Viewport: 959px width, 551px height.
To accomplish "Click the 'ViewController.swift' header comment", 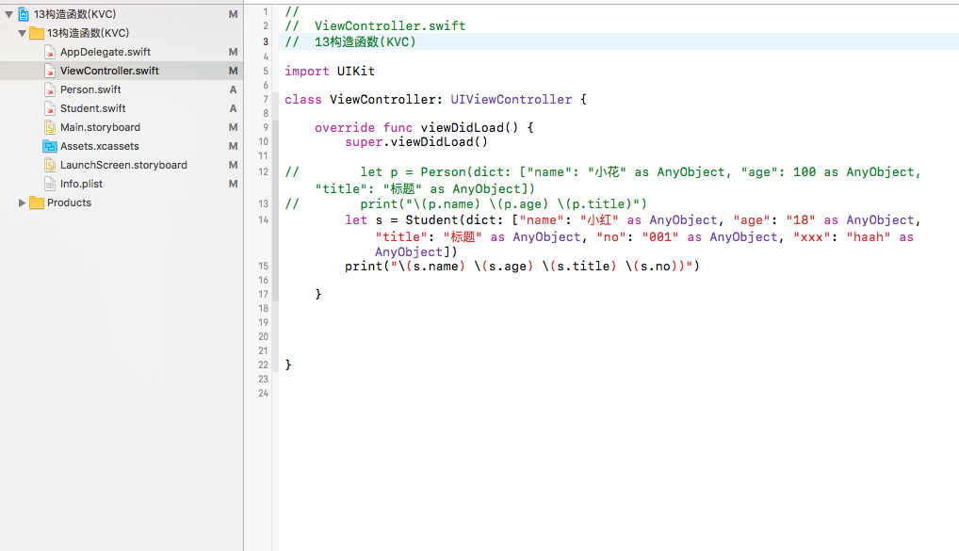I will point(376,26).
